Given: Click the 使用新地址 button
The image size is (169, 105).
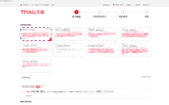Looking at the screenshot, I should [26, 78].
